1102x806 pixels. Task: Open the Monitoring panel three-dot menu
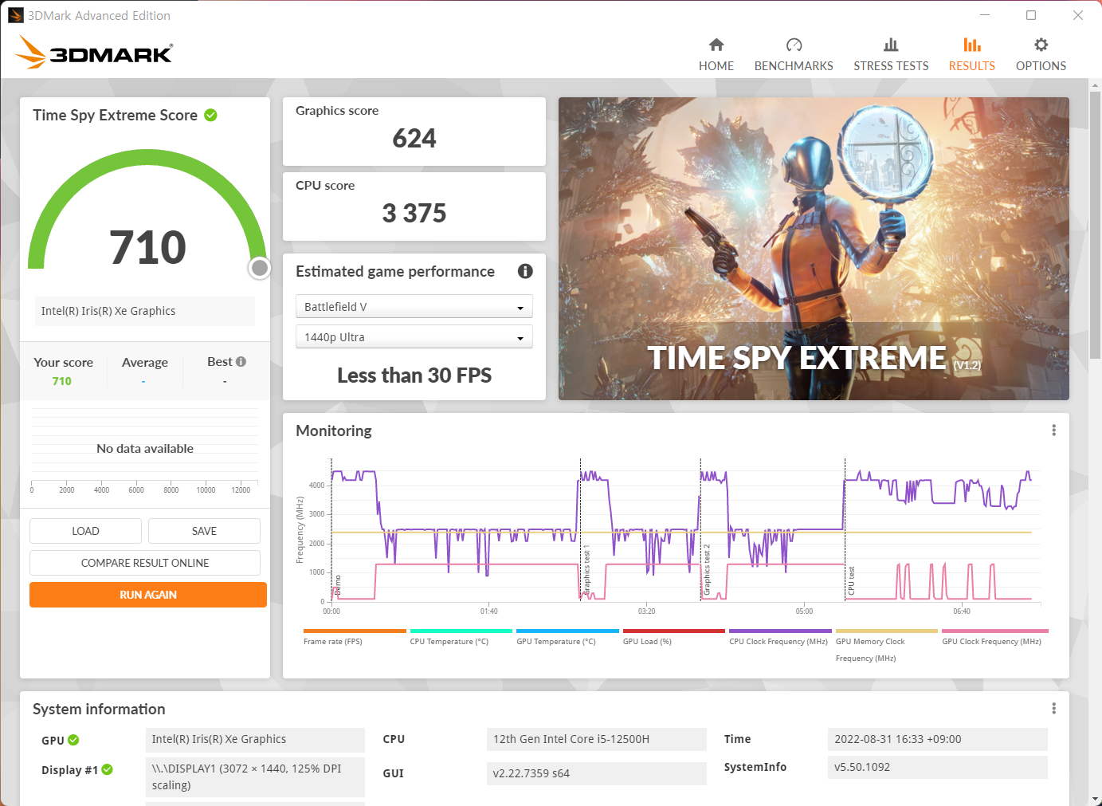point(1053,431)
